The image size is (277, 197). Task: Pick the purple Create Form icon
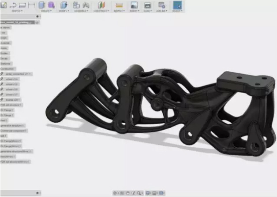point(51,5)
